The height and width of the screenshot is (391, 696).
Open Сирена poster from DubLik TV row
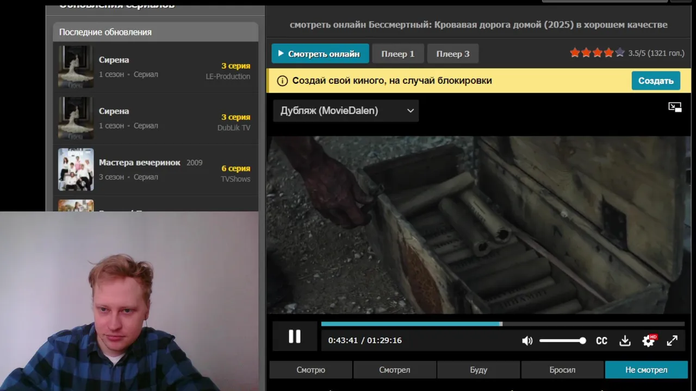point(76,118)
